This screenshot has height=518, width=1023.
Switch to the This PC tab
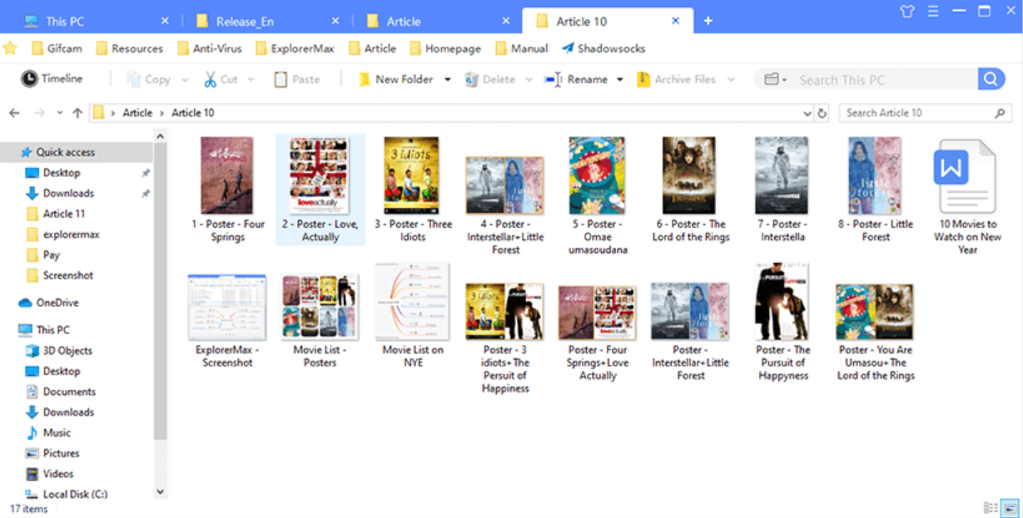(96, 21)
